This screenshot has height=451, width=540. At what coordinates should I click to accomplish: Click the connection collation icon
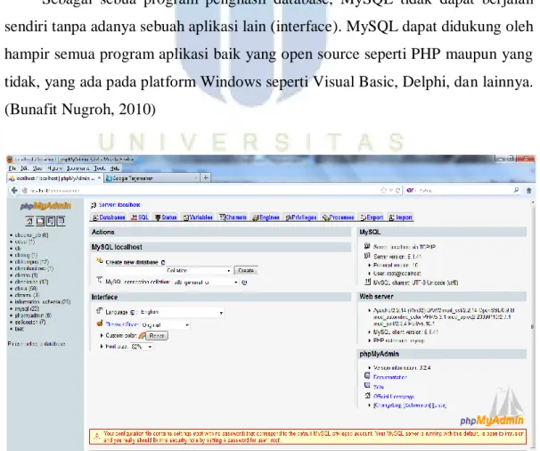(100, 281)
